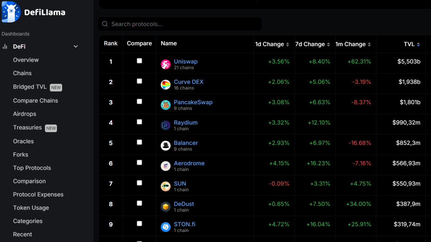Open the Recent menu item
Screen dimensions: 431x242
point(23,234)
